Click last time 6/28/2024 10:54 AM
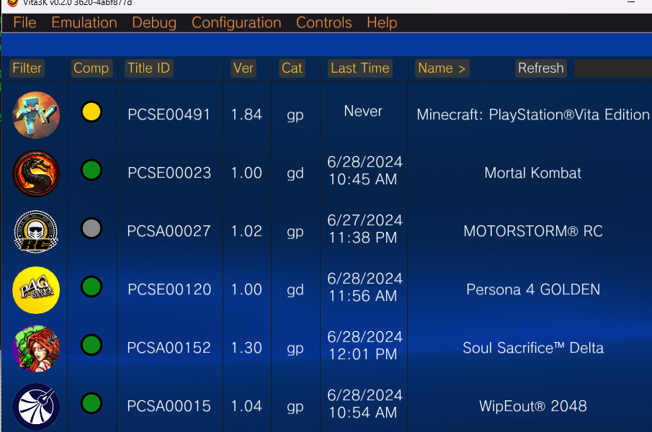Screen dimensions: 652x432 (x=365, y=404)
